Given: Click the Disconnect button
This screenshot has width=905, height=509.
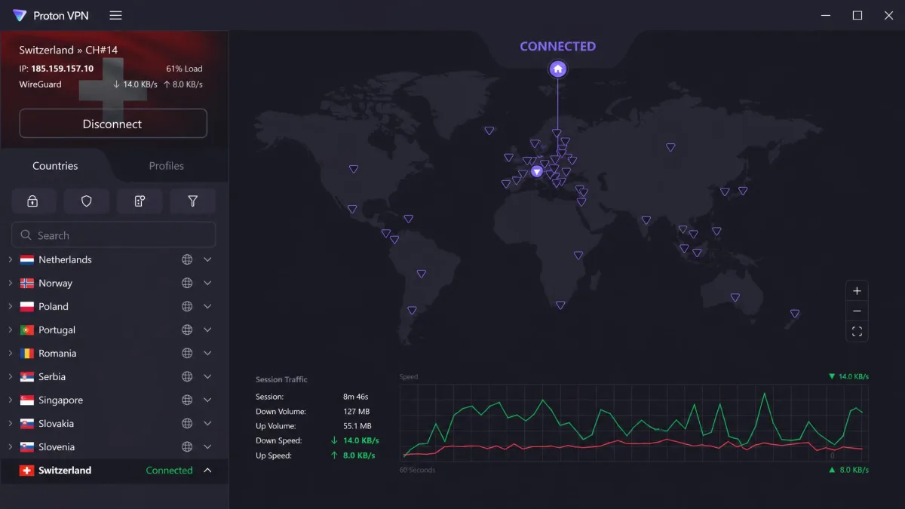Looking at the screenshot, I should (113, 124).
